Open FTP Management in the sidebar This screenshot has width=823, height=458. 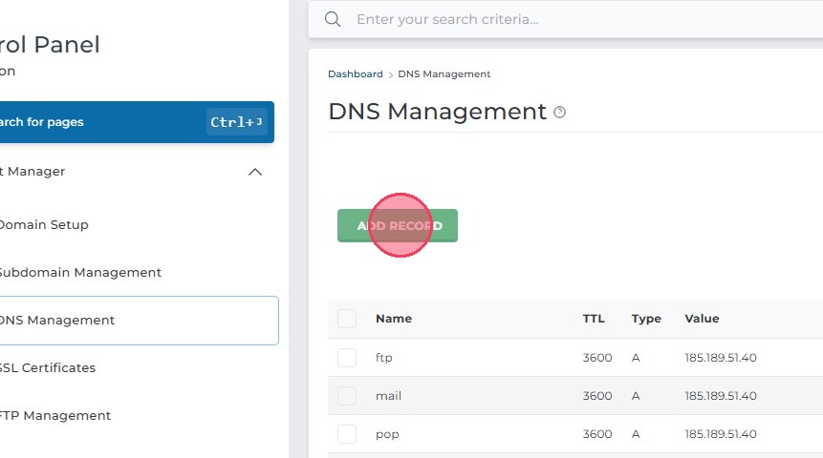[x=54, y=416]
